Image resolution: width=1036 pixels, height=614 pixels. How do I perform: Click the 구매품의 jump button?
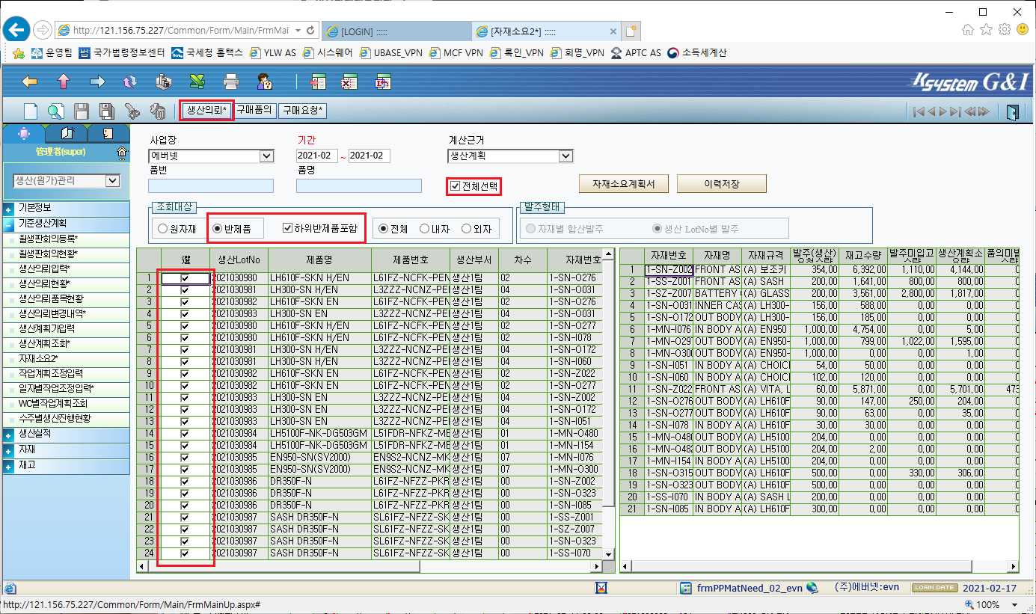click(254, 111)
